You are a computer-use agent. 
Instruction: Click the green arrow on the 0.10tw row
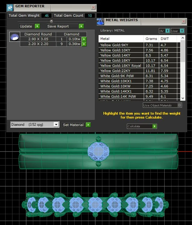[84, 39]
